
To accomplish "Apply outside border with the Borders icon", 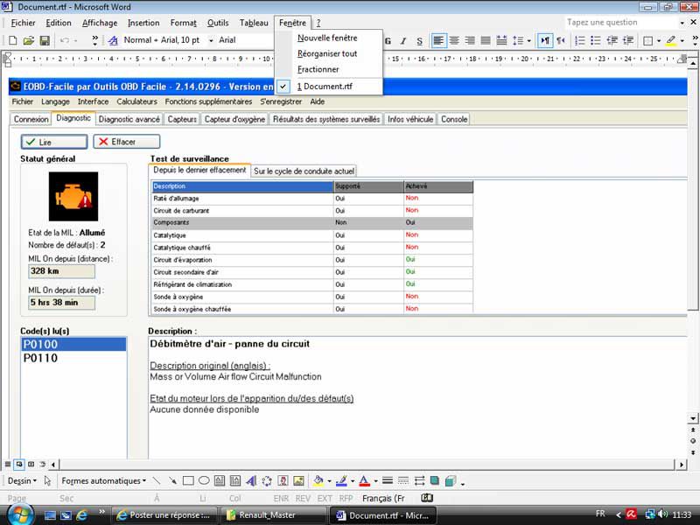I will click(x=647, y=40).
